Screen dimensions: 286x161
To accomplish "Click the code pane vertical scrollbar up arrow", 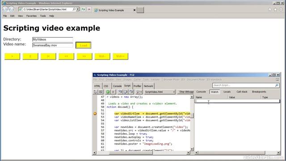I will coord(192,97).
